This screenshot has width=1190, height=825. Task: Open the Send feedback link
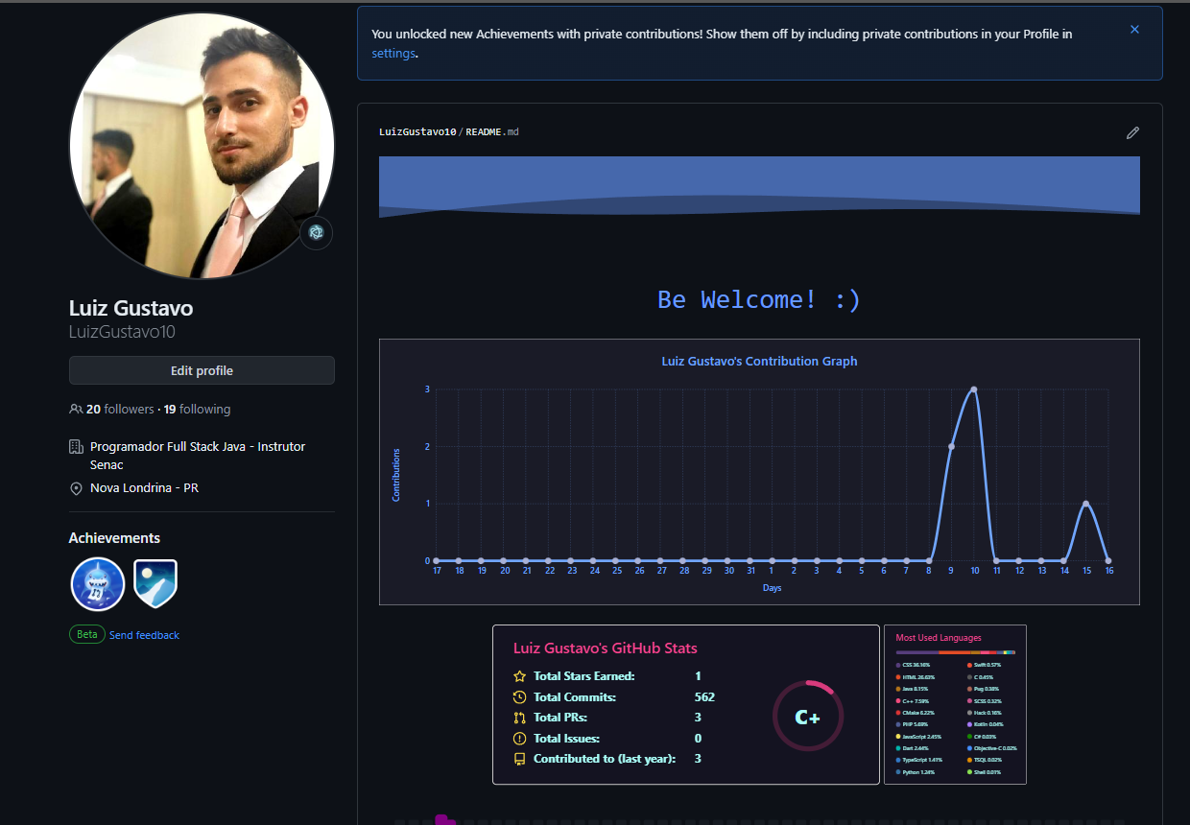click(144, 635)
